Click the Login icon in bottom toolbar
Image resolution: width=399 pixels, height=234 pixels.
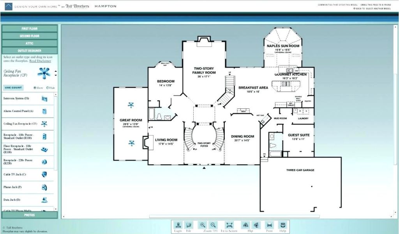pyautogui.click(x=178, y=225)
